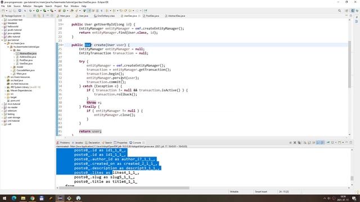The width and height of the screenshot is (360, 202).
Task: Click the Open Type toolbar icon
Action: (x=72, y=11)
